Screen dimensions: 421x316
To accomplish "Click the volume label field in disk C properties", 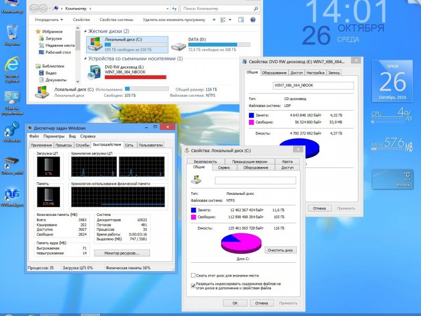I will (255, 180).
